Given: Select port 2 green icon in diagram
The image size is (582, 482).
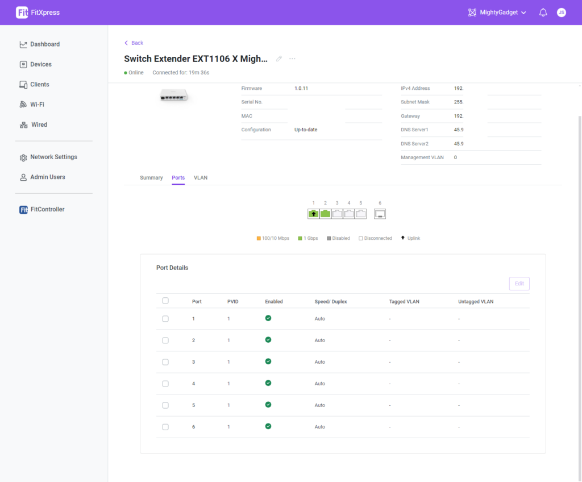Looking at the screenshot, I should point(325,214).
